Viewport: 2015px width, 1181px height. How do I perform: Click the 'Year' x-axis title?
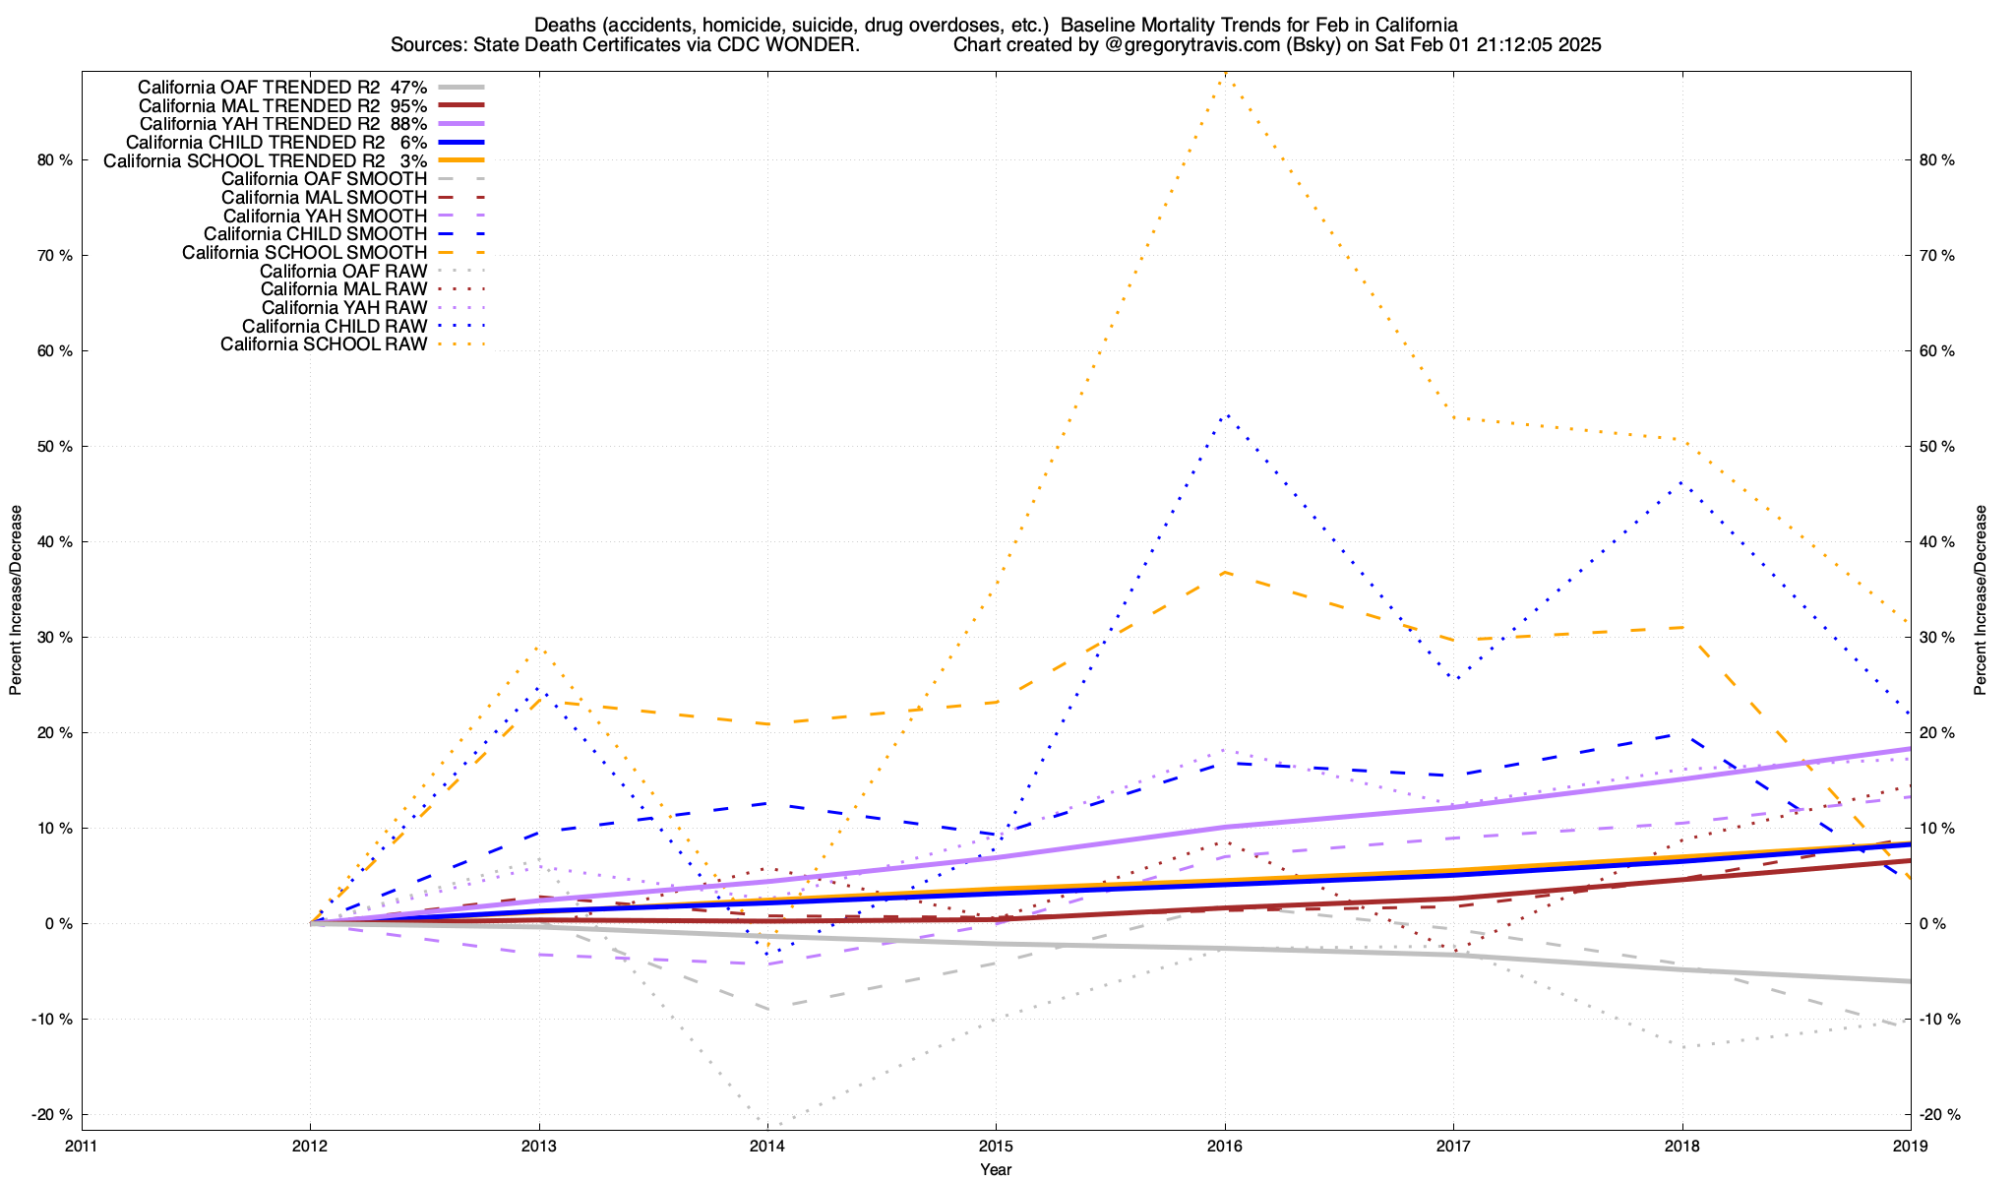[x=995, y=1169]
